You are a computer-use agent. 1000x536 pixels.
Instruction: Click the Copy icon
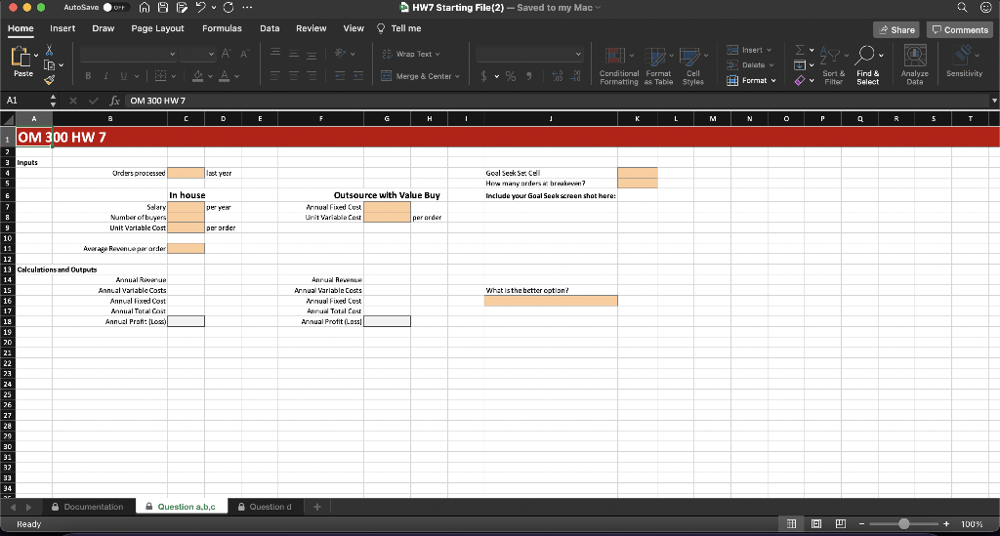pos(49,65)
